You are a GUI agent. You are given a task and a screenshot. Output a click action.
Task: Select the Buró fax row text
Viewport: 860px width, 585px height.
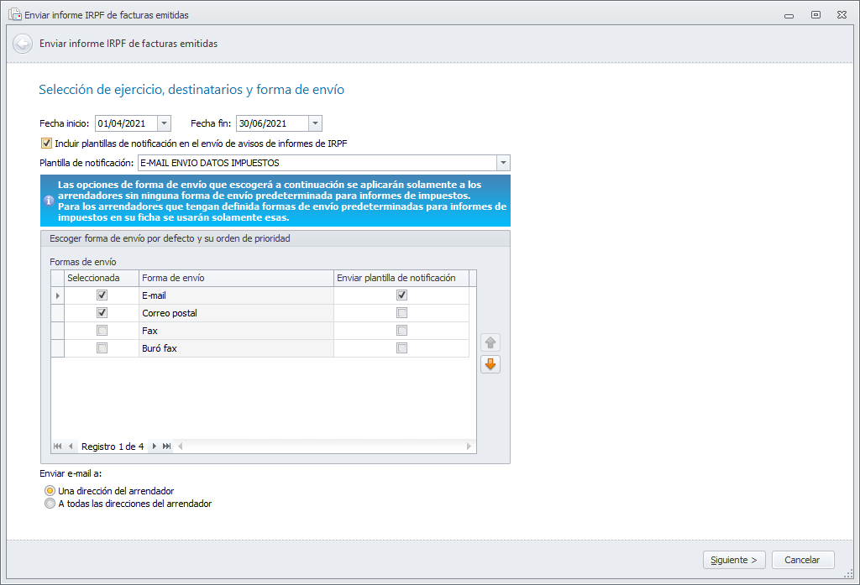[160, 348]
